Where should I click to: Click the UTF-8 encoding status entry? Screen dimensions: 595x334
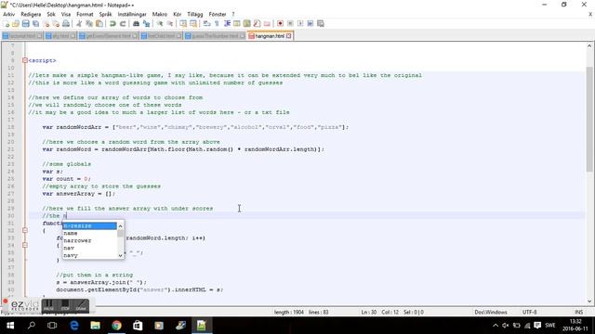529,313
